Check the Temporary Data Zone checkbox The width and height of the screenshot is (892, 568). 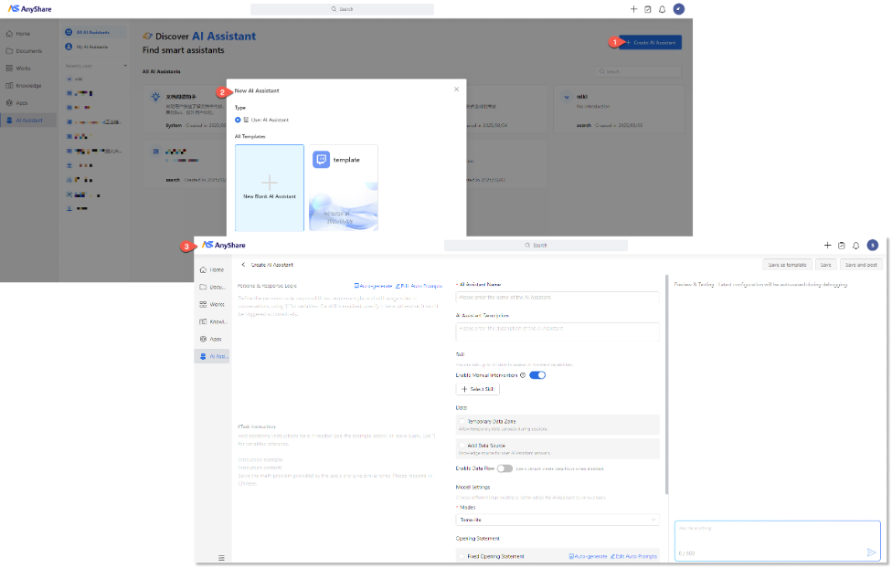click(462, 422)
